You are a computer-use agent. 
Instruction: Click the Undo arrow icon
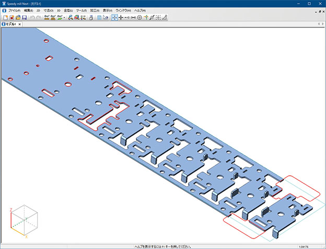[x=32, y=17]
